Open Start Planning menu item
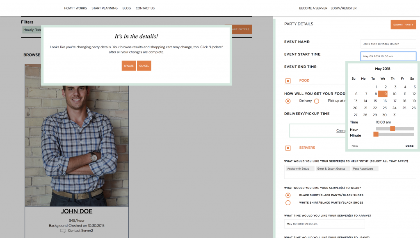This screenshot has height=238, width=420. coord(105,8)
